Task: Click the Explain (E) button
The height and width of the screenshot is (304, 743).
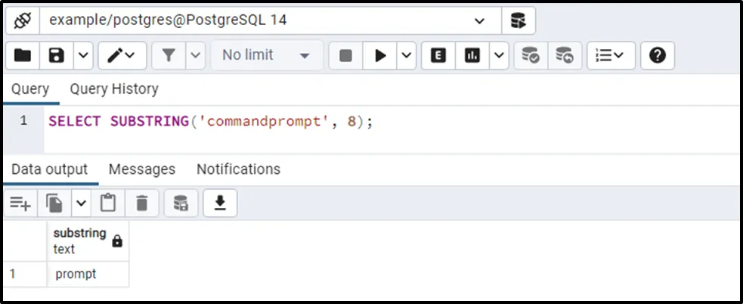Action: [x=438, y=55]
